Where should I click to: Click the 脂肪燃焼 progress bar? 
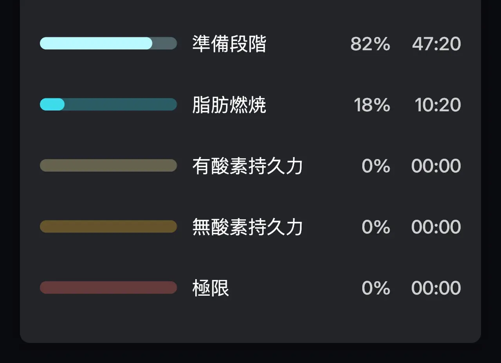tap(108, 104)
